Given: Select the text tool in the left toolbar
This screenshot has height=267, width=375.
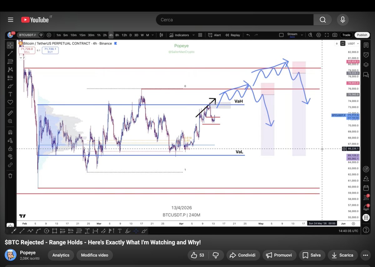Looking at the screenshot, I should [10, 94].
